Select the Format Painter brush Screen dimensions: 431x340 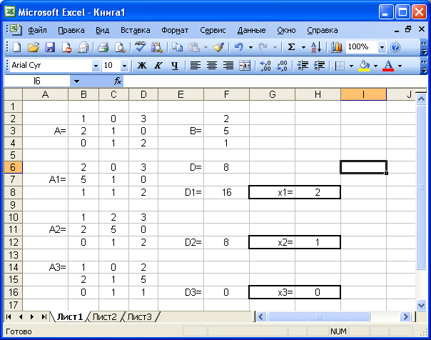[218, 47]
